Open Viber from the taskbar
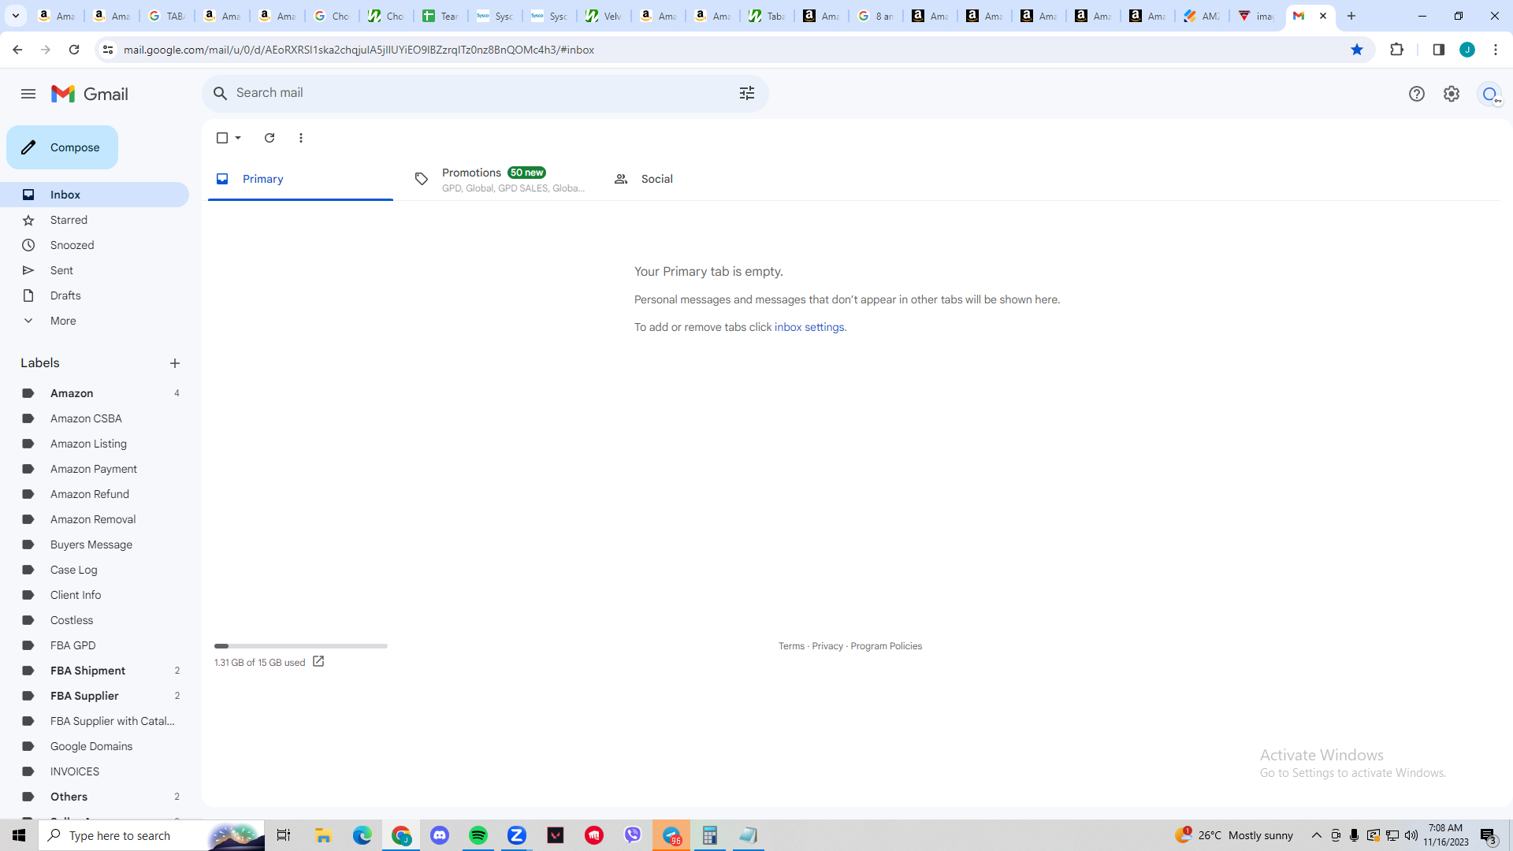1513x851 pixels. (633, 835)
